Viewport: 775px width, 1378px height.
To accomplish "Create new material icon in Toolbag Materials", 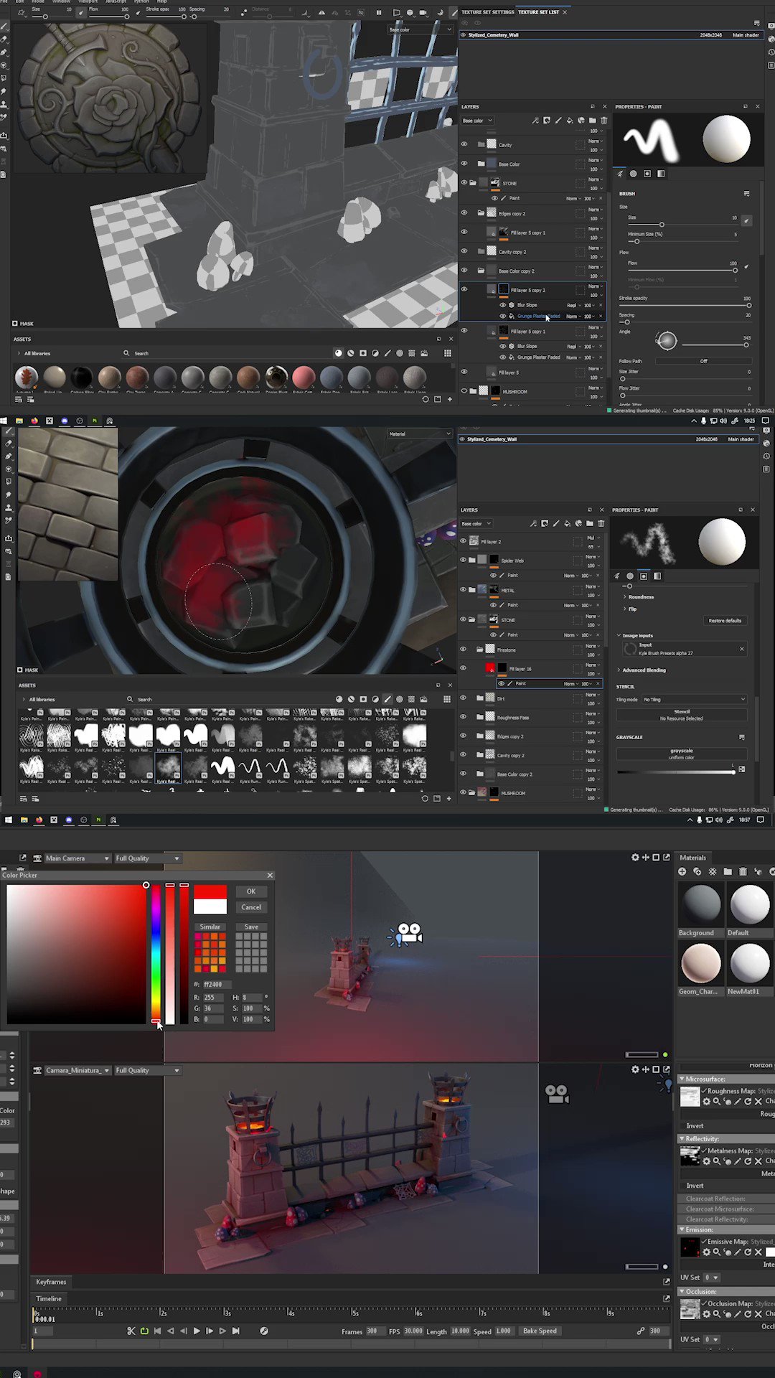I will coord(682,871).
